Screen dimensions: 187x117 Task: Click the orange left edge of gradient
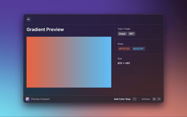tap(29, 62)
